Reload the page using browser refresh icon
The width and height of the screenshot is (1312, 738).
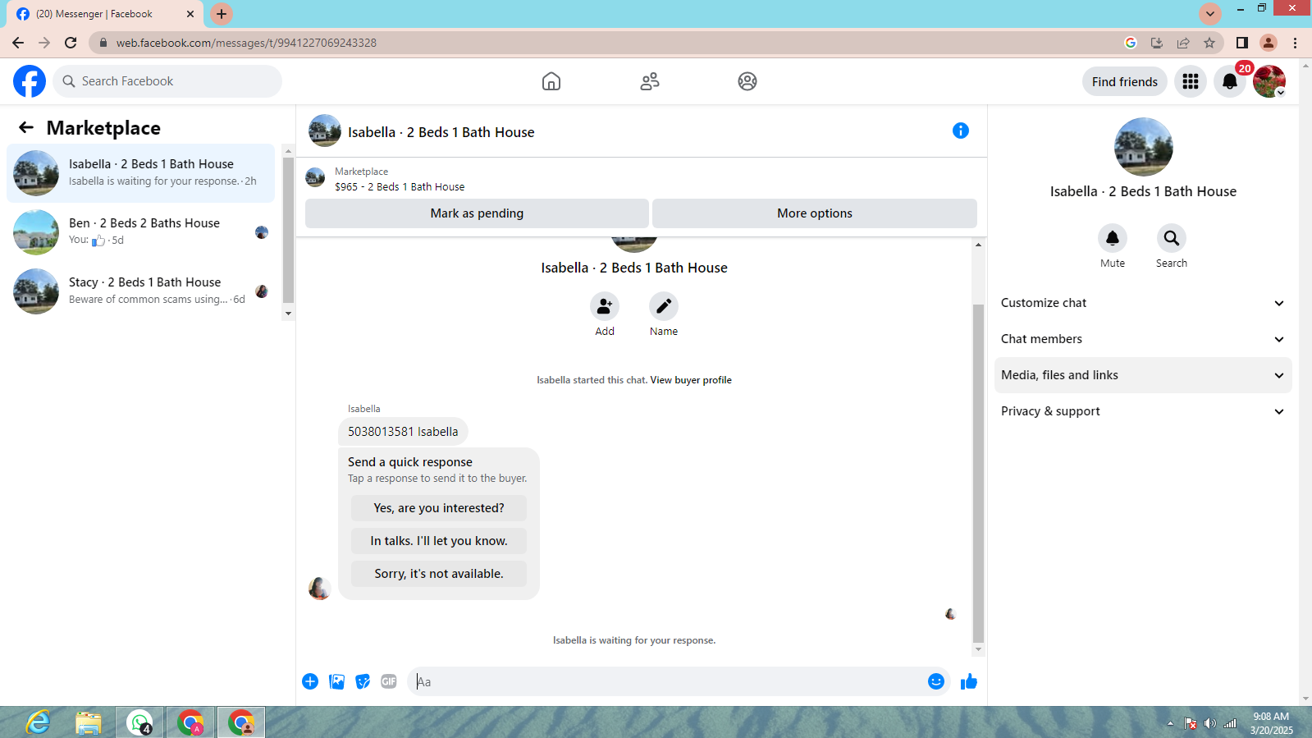[x=71, y=43]
